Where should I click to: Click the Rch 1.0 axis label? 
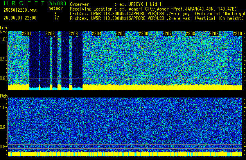(x=3, y=108)
